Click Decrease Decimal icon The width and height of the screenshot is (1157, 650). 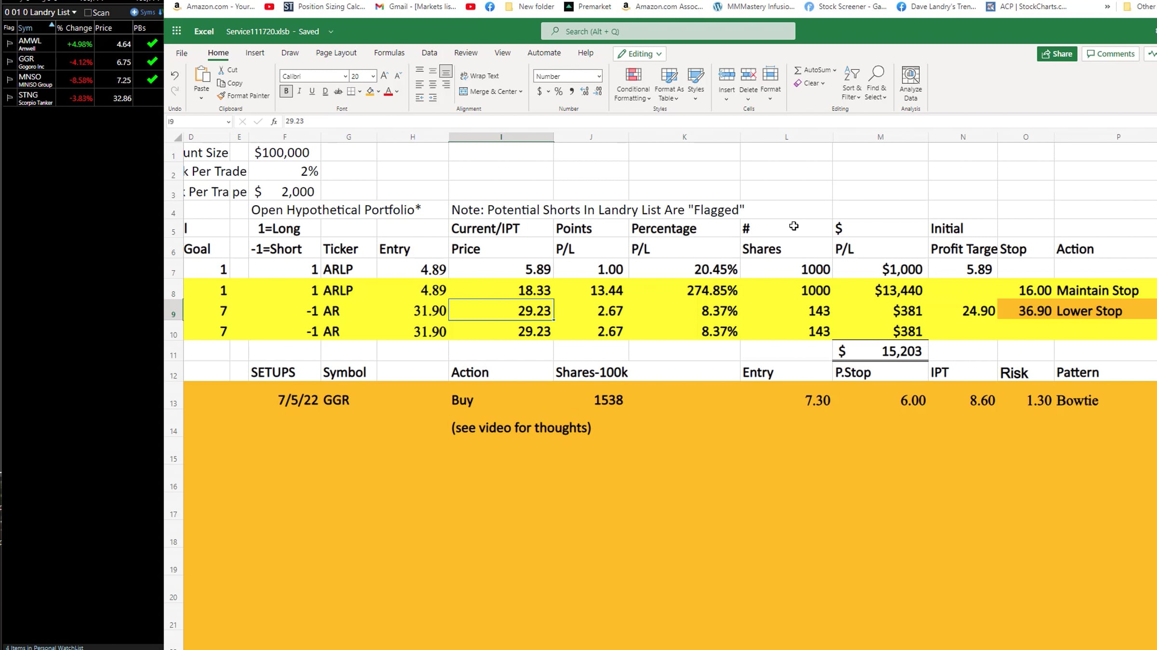point(598,91)
